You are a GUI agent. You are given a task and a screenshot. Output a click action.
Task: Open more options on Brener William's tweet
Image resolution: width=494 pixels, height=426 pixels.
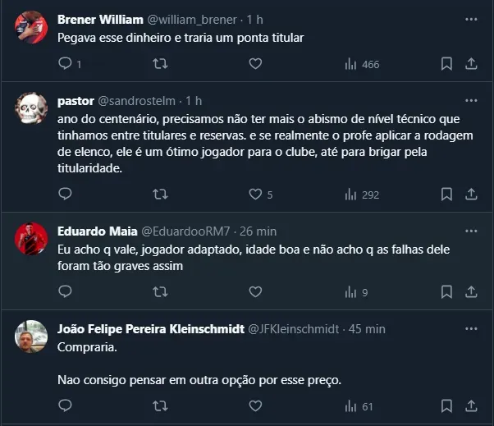(471, 17)
